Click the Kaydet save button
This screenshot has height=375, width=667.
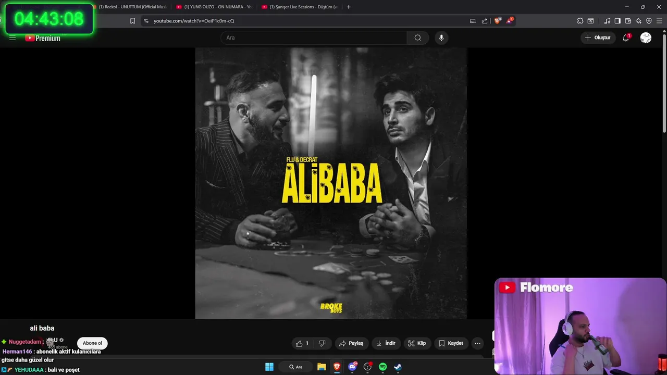451,343
